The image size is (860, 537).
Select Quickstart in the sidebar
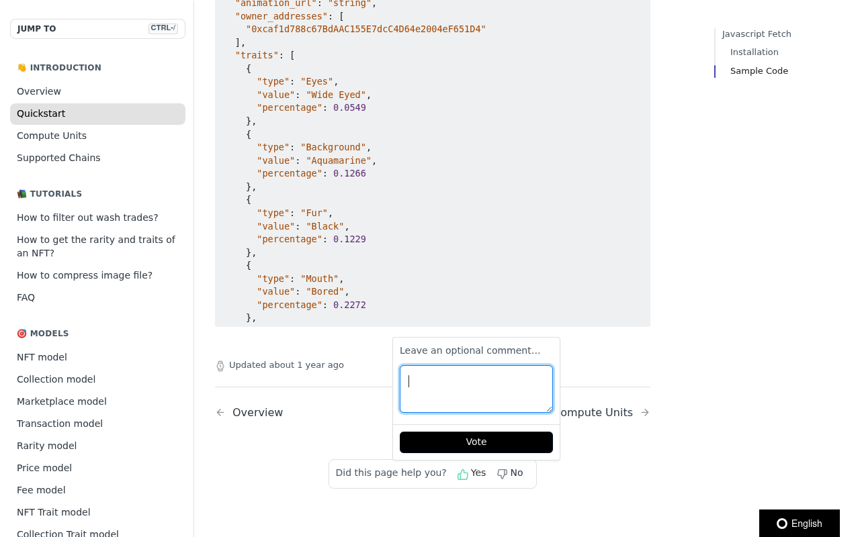(97, 113)
